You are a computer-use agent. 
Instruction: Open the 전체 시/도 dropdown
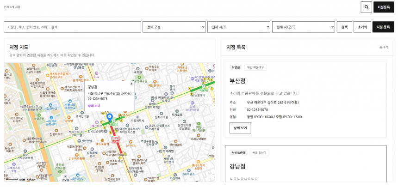click(239, 27)
